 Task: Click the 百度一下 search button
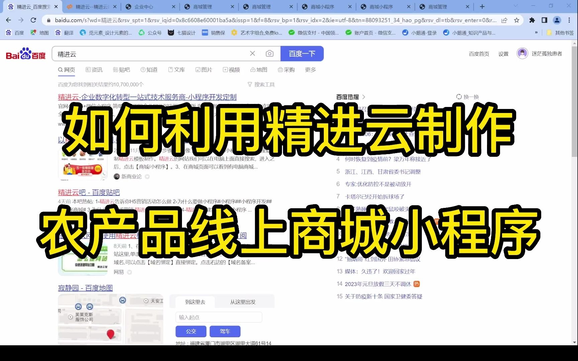[302, 53]
